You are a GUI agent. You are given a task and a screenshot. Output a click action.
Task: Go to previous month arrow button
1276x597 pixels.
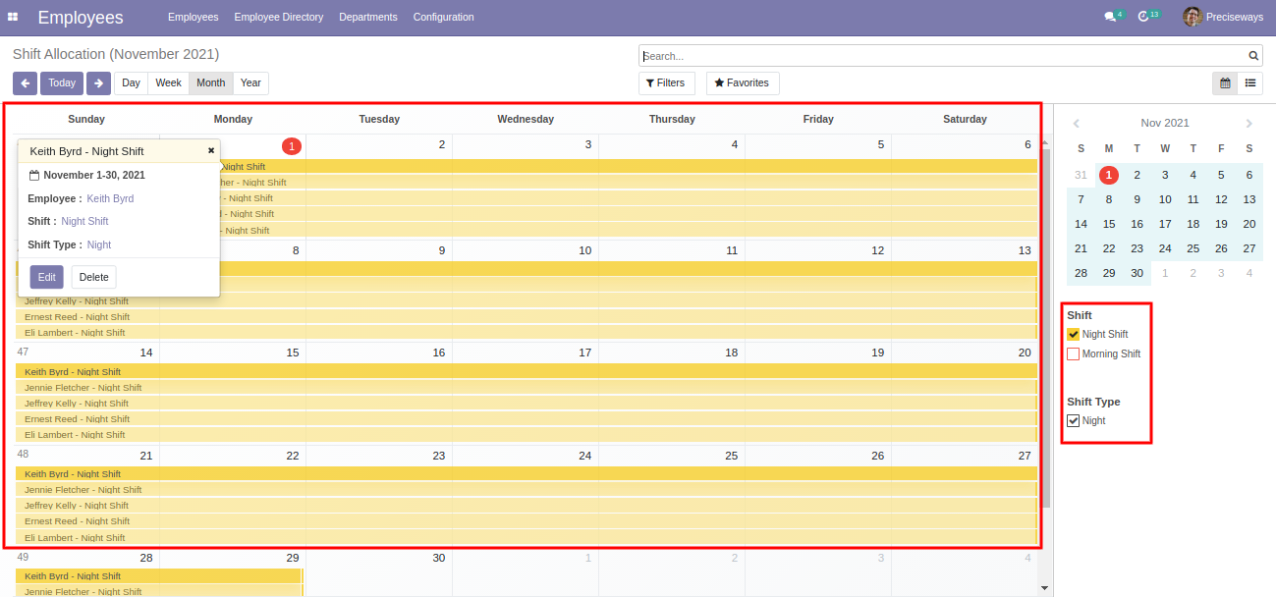25,83
